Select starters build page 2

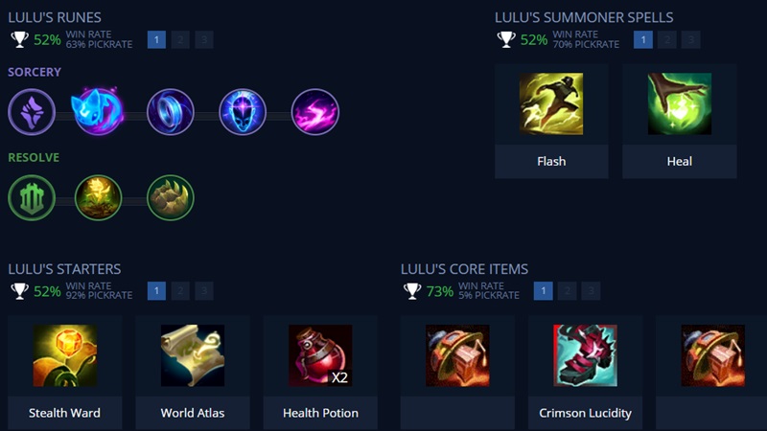(180, 291)
